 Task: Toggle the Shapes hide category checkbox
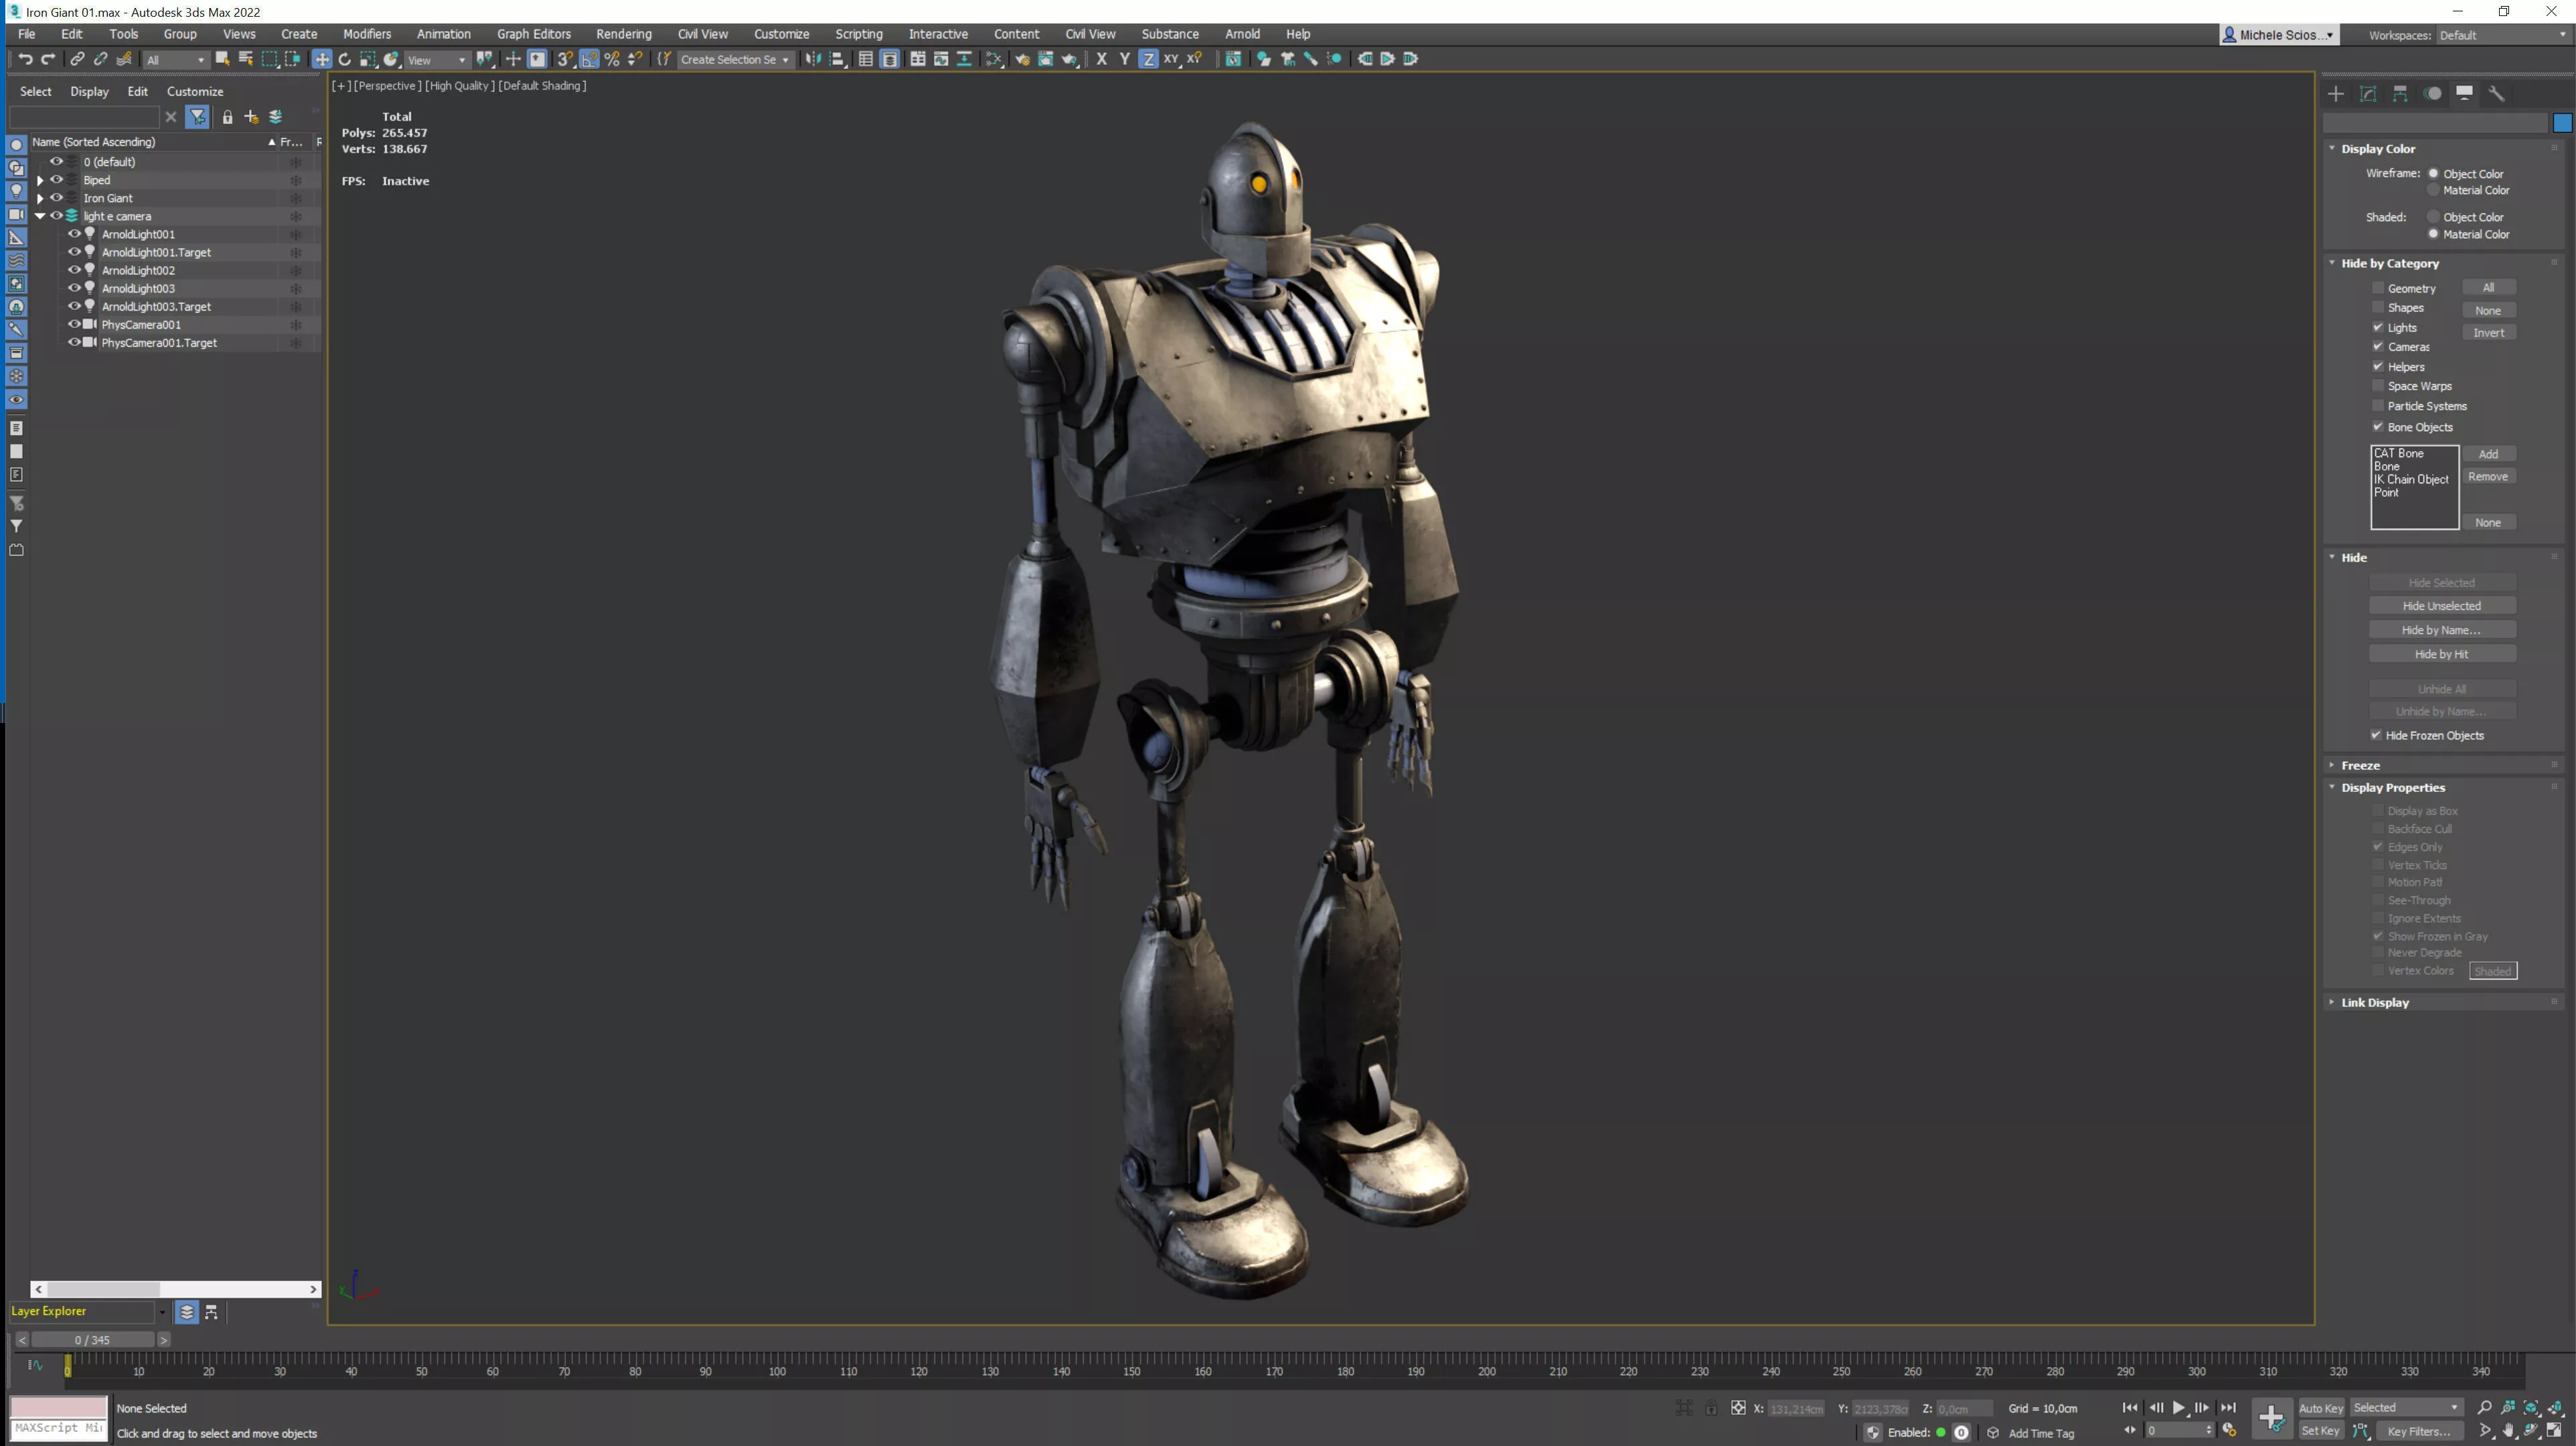point(2378,308)
